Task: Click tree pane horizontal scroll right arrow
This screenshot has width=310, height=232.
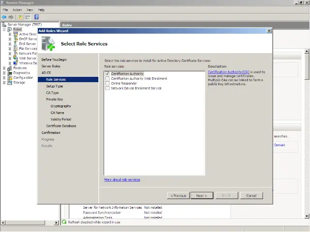Action: (x=56, y=222)
